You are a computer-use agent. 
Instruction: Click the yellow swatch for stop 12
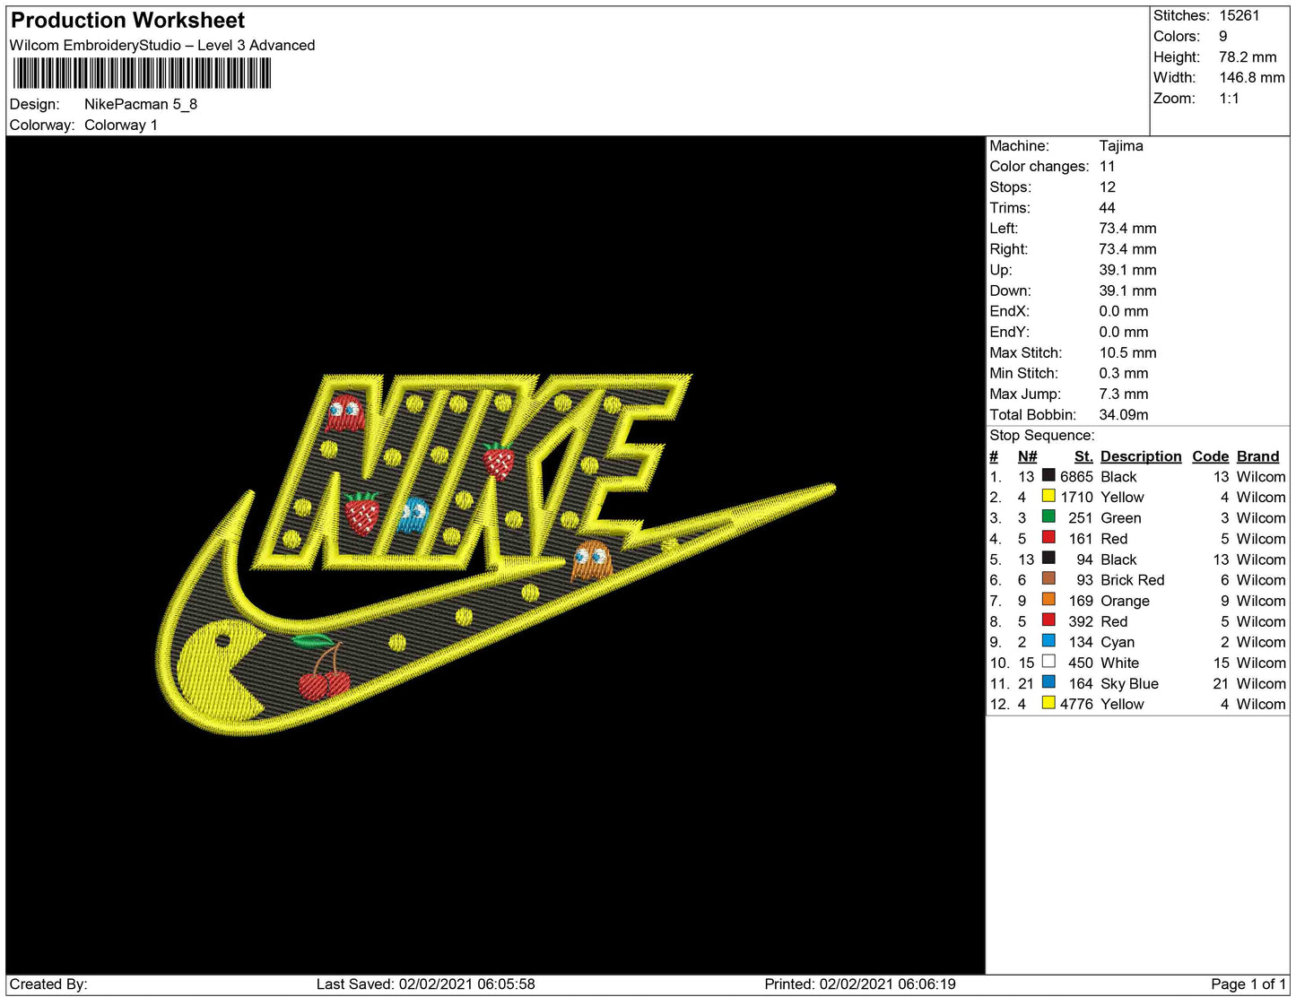coord(1048,703)
